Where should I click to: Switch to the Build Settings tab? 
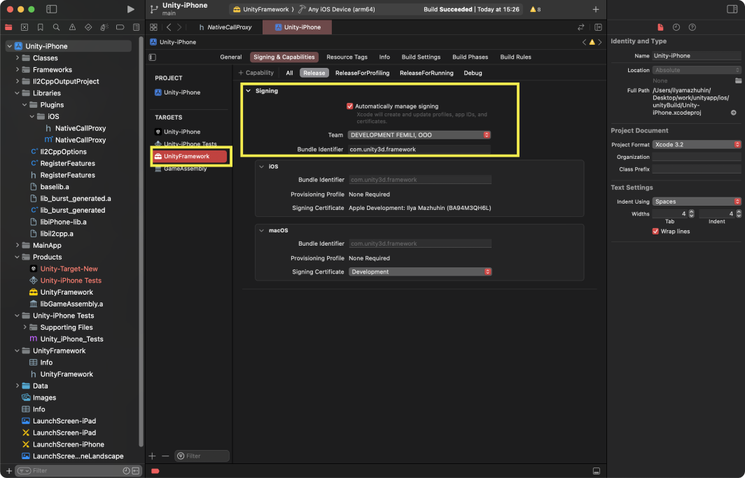tap(421, 57)
